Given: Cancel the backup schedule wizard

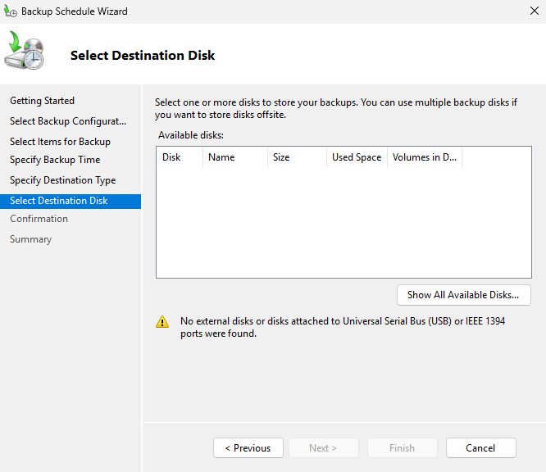Looking at the screenshot, I should 480,448.
